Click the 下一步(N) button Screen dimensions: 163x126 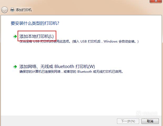click(128, 121)
